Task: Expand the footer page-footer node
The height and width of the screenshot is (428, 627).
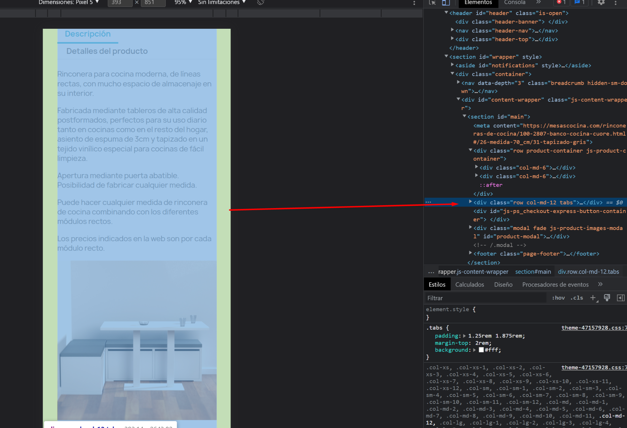Action: pos(471,253)
